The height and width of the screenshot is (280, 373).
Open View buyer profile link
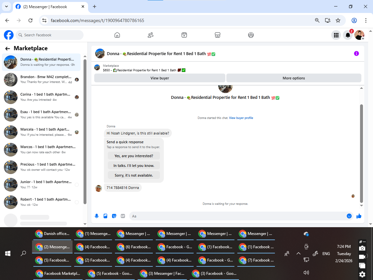241,118
